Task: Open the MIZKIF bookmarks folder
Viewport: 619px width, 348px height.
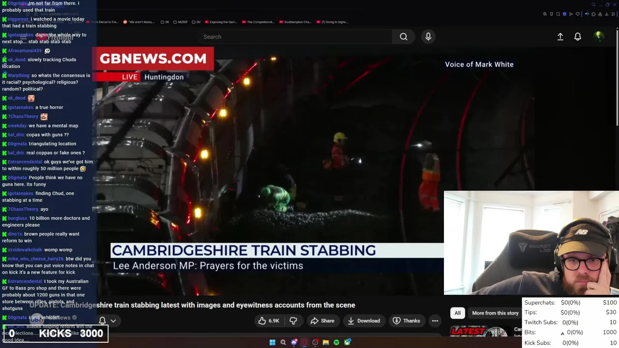Action: coord(180,22)
